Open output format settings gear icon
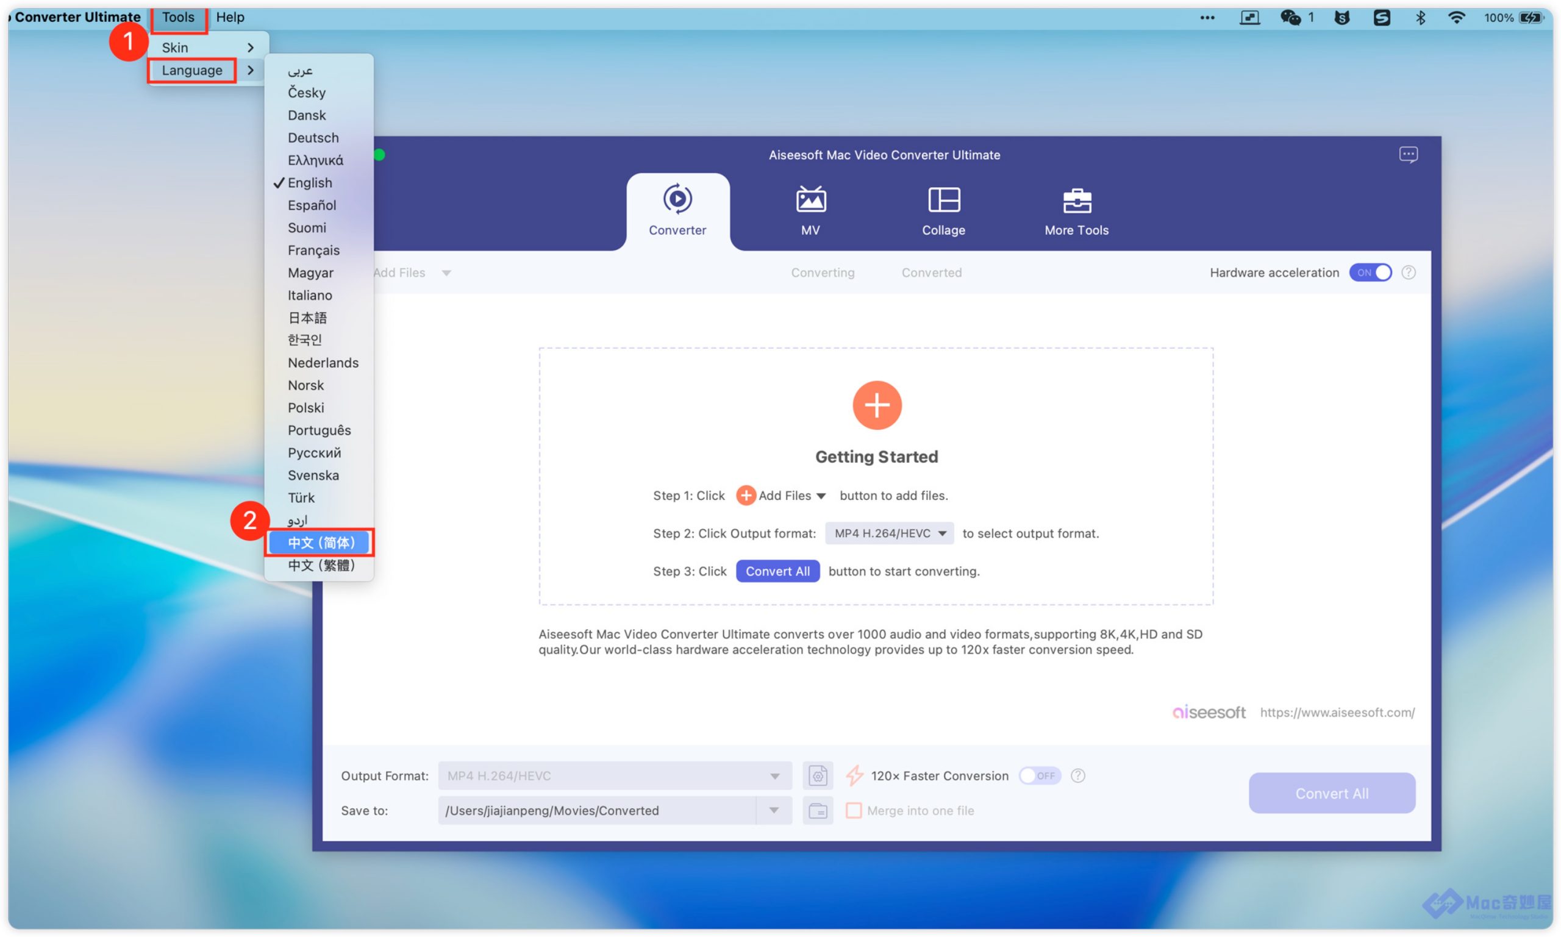Viewport: 1561px width, 937px height. point(817,775)
